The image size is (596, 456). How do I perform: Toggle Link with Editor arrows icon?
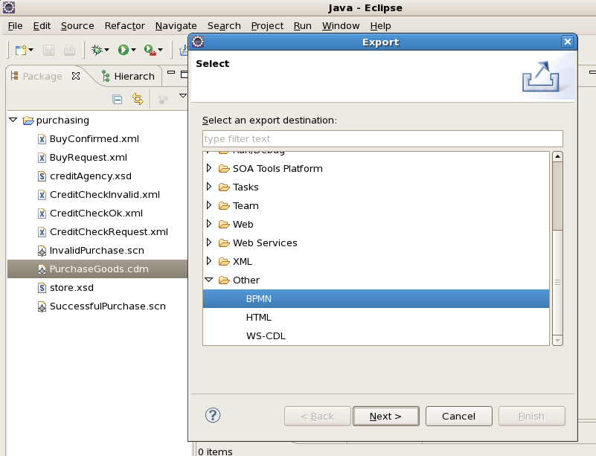pos(138,99)
